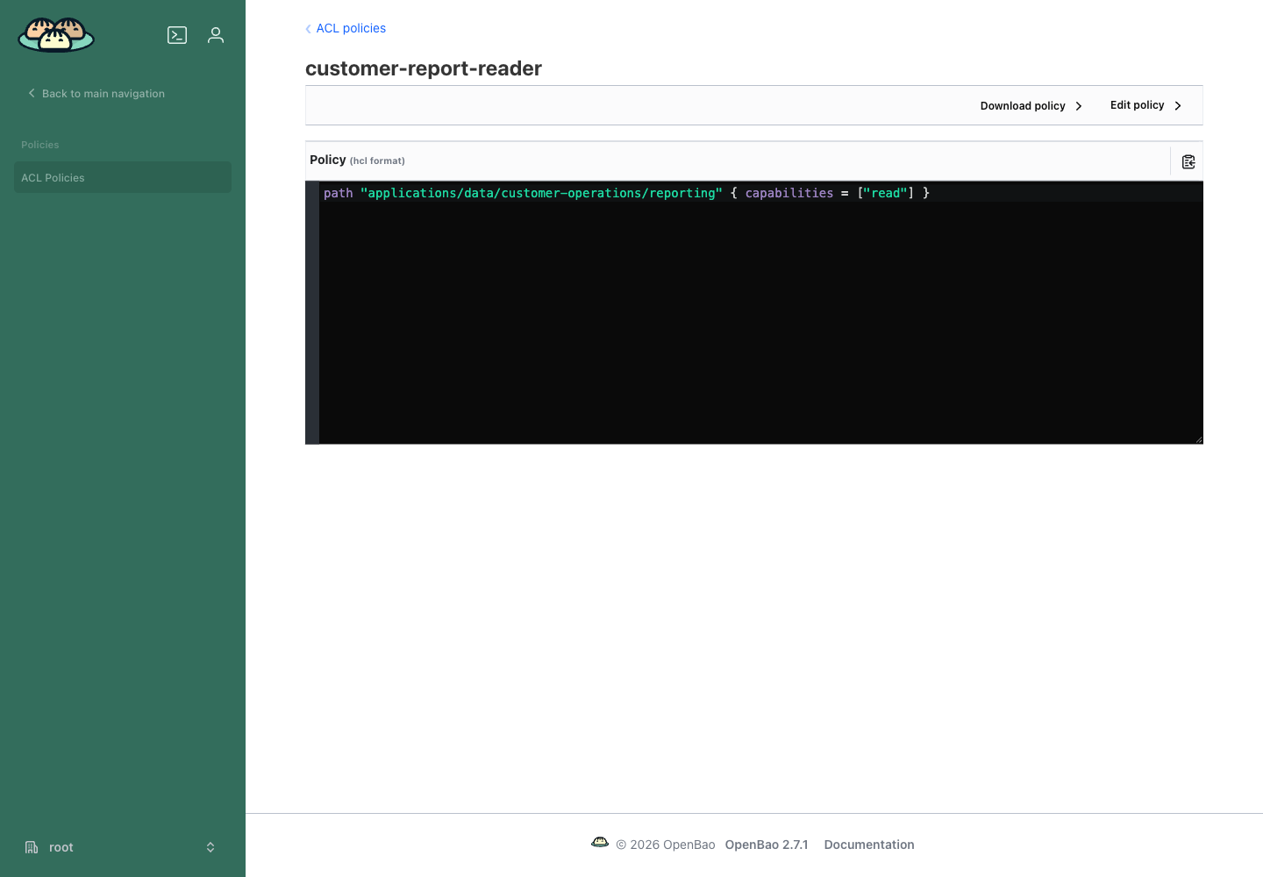Click the Policies section heading
Image resolution: width=1263 pixels, height=877 pixels.
tap(40, 145)
